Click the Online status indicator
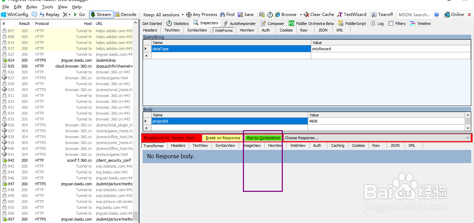 coord(454,15)
